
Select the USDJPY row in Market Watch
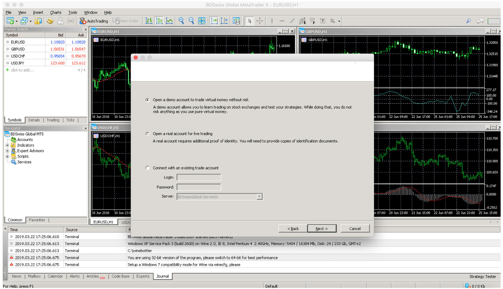coord(45,63)
